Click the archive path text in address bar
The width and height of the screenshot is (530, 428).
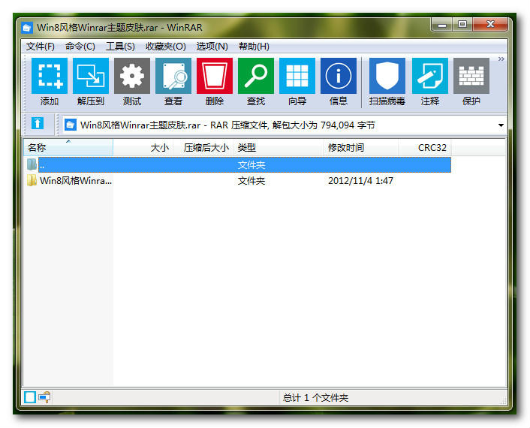(227, 125)
